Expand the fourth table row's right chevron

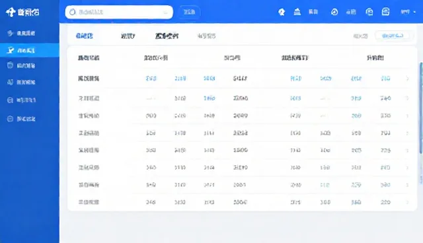coord(407,133)
